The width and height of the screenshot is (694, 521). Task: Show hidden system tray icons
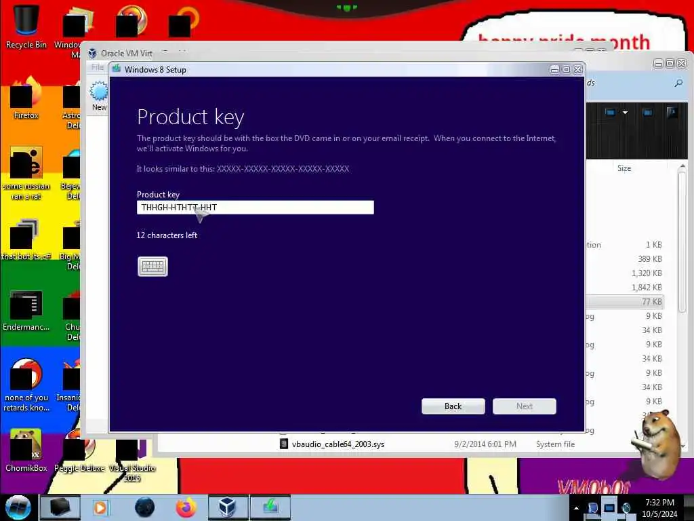[576, 508]
